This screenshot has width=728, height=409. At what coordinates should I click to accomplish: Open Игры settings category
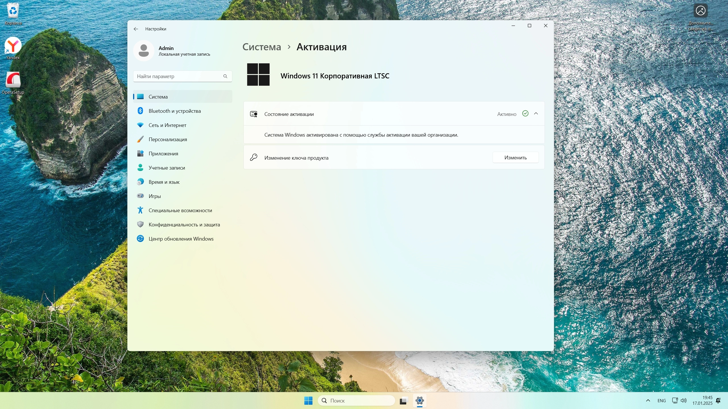pos(154,196)
